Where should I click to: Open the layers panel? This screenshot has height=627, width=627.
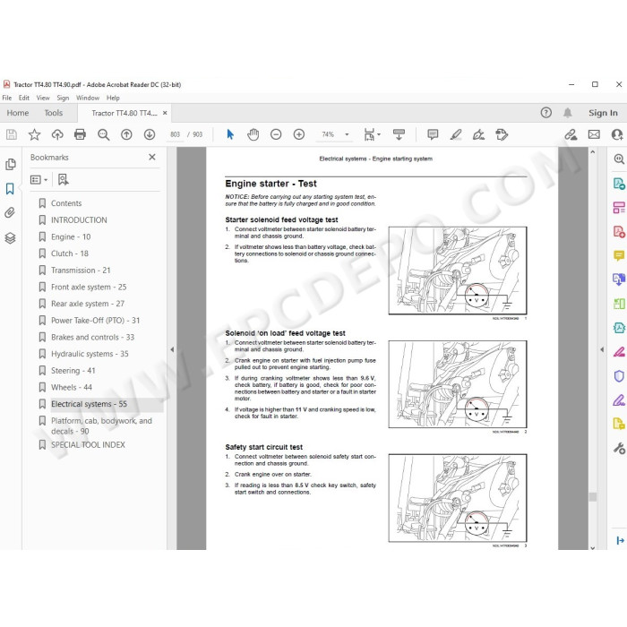[x=10, y=238]
